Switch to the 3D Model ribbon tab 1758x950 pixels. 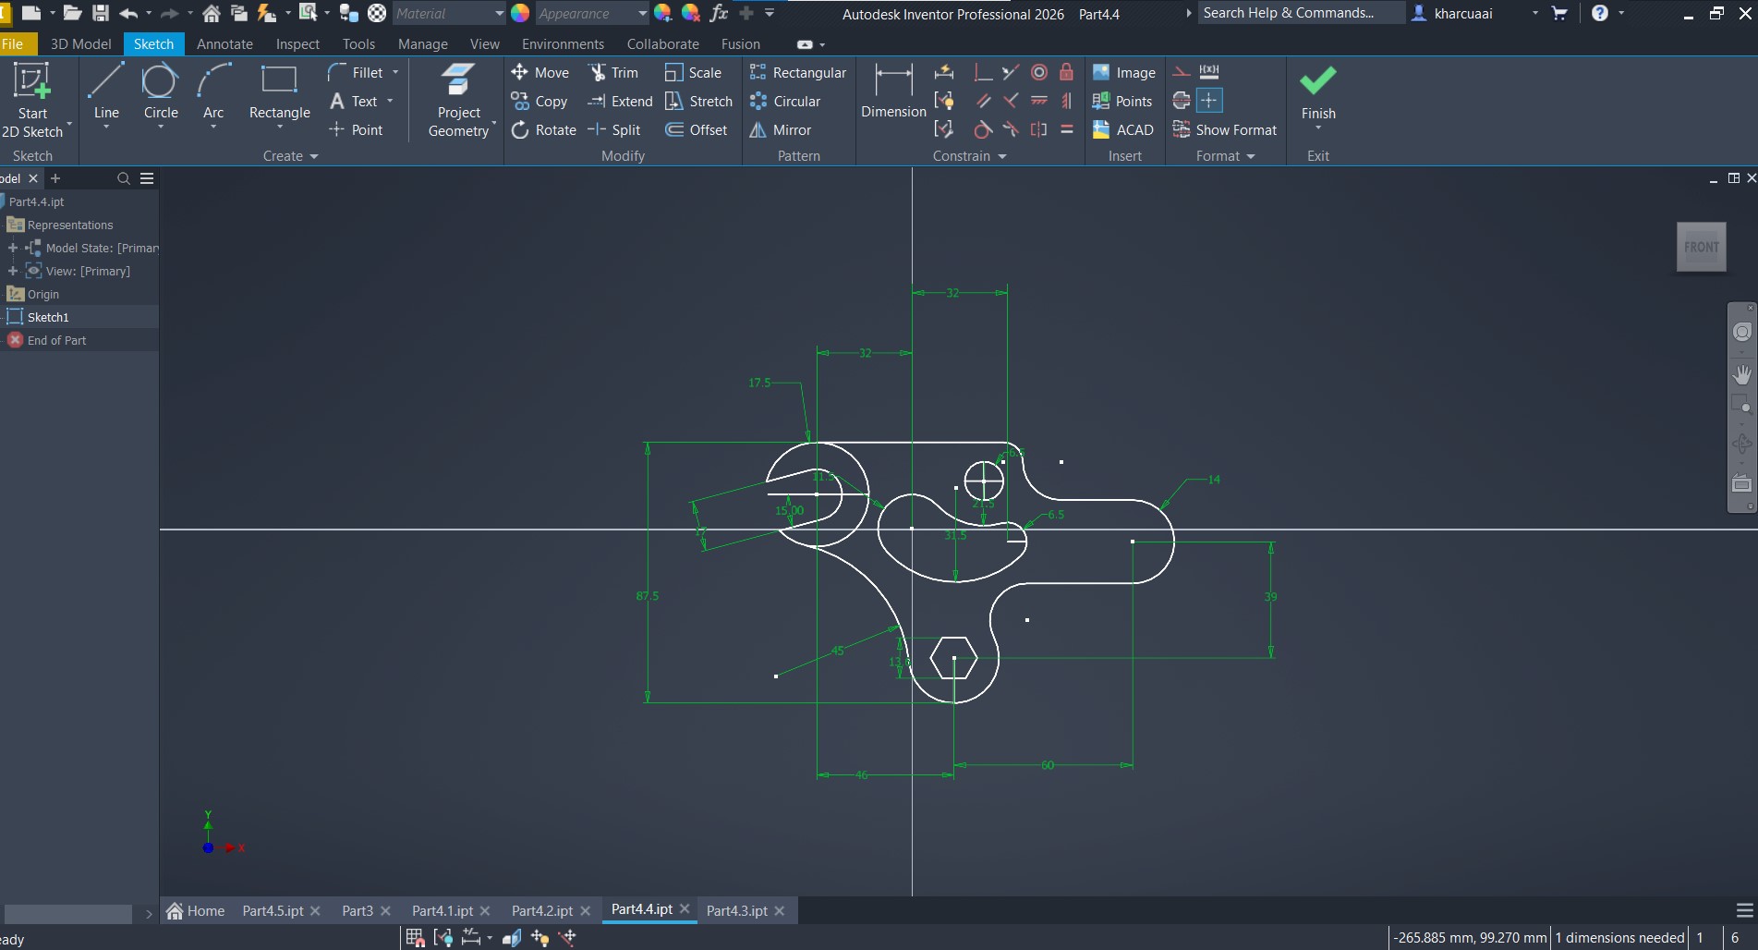pyautogui.click(x=80, y=44)
